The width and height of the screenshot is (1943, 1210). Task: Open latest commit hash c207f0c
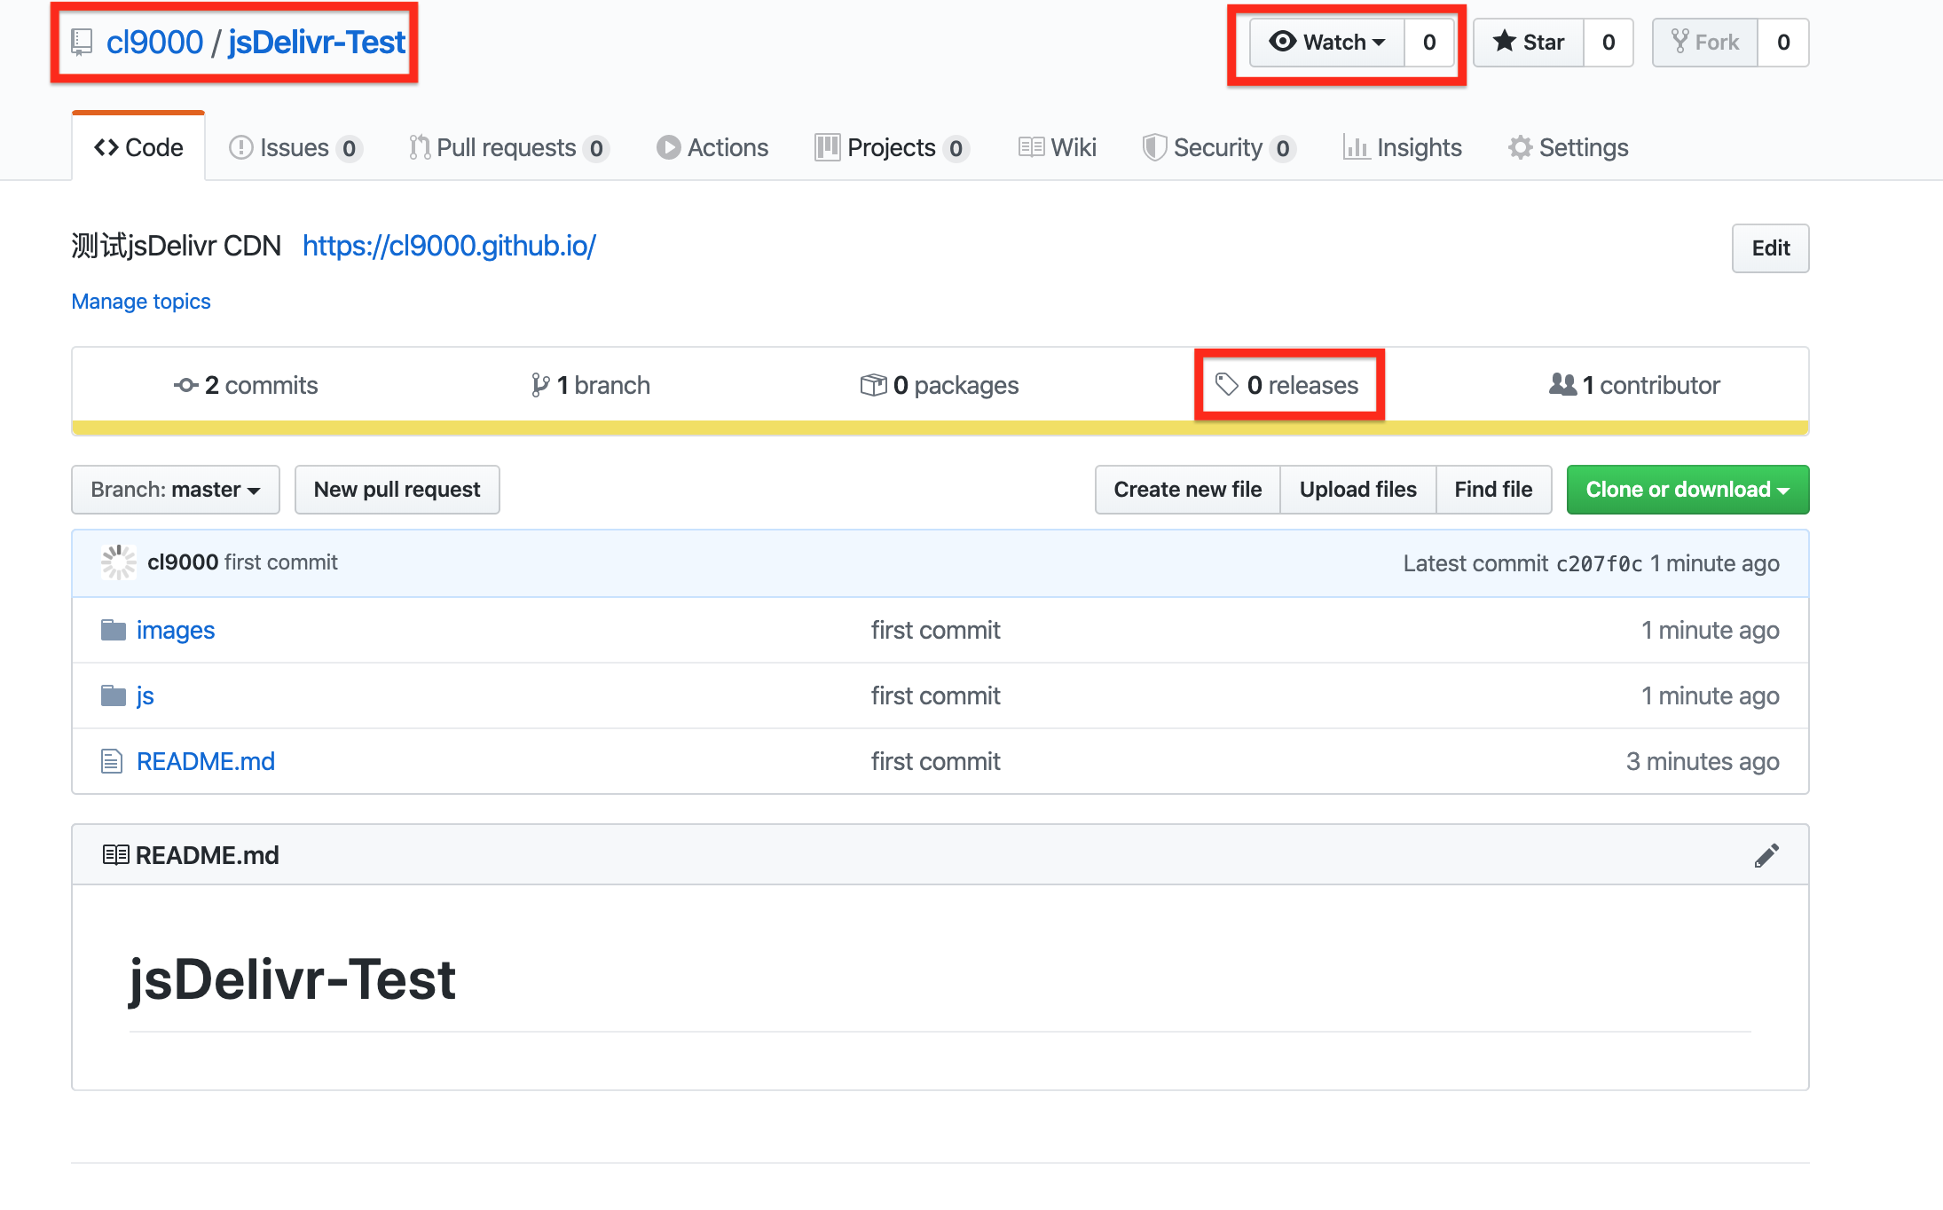pos(1599,564)
